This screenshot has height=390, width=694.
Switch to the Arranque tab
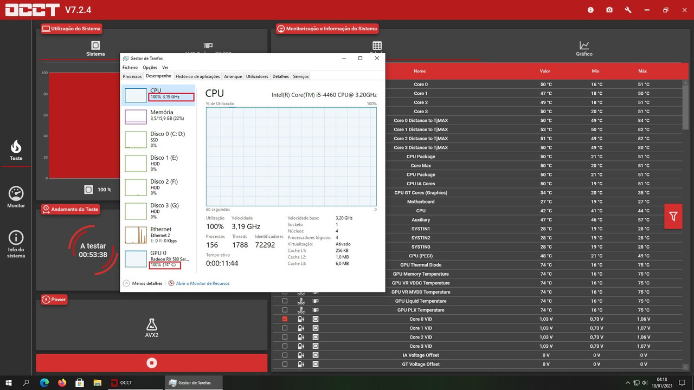[x=233, y=77]
